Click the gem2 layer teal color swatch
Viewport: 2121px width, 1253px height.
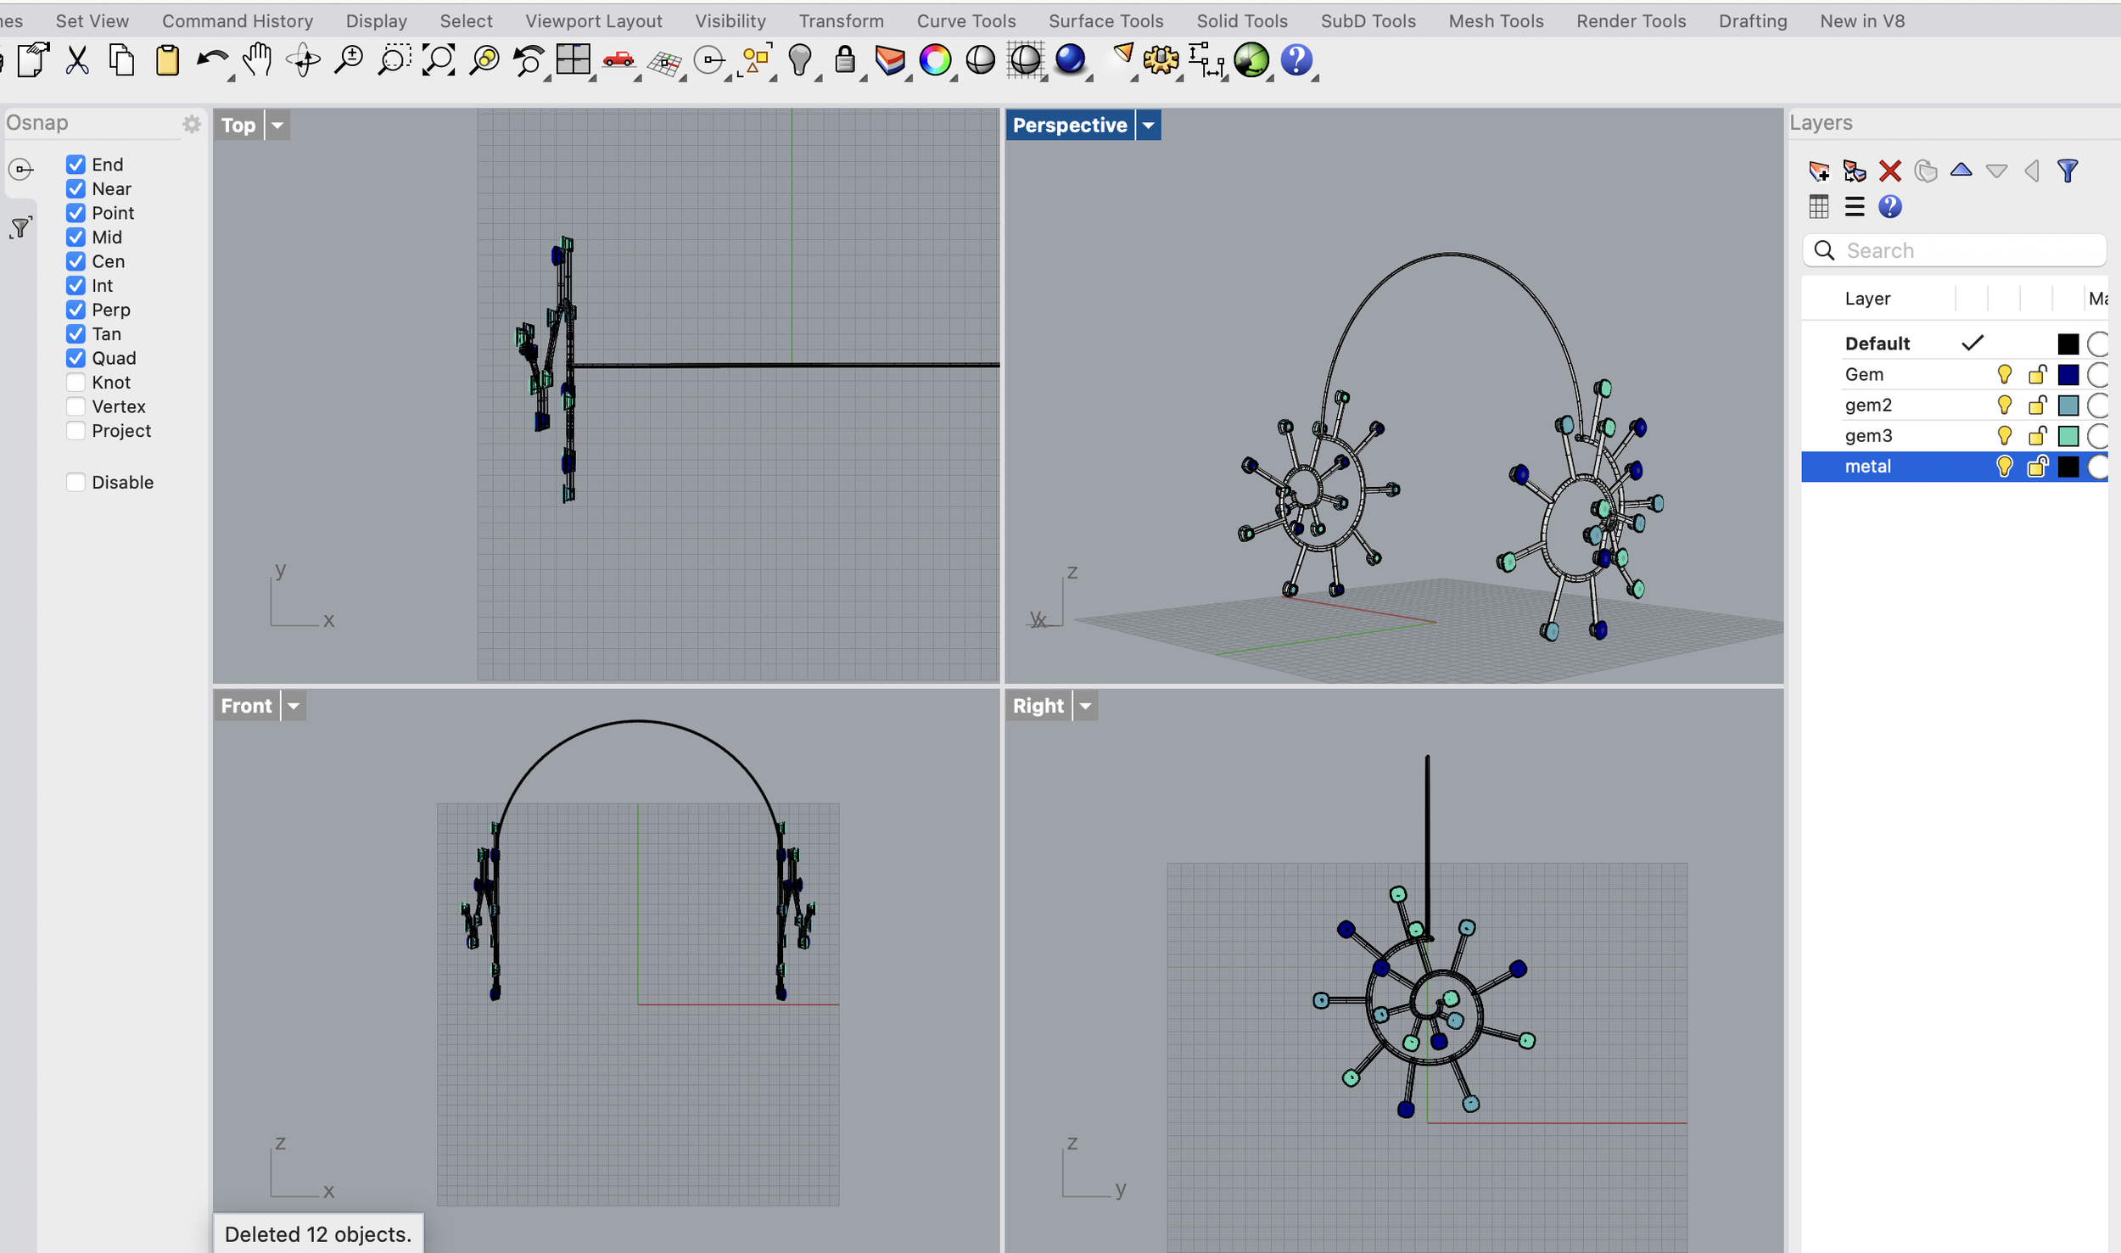coord(2068,405)
